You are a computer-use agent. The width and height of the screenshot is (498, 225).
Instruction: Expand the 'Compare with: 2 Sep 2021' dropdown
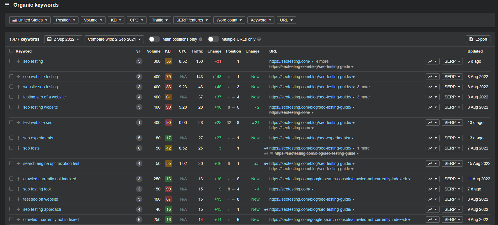pos(114,39)
